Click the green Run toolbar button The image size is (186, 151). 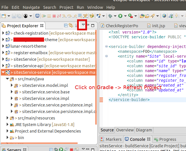point(120,16)
